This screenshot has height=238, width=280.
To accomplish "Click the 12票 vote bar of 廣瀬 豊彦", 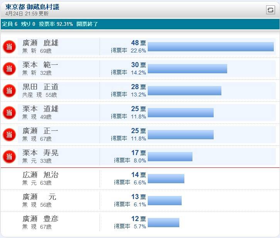I will [163, 223].
